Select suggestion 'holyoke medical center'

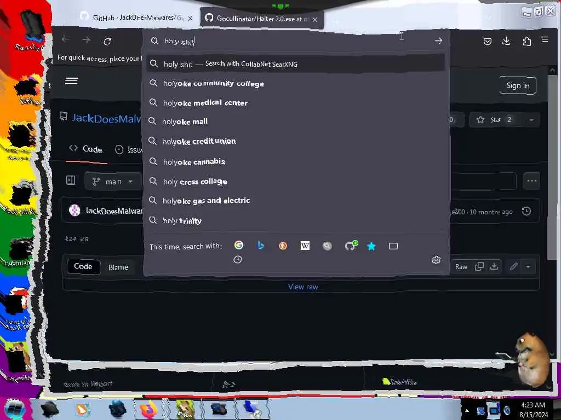[x=295, y=103]
